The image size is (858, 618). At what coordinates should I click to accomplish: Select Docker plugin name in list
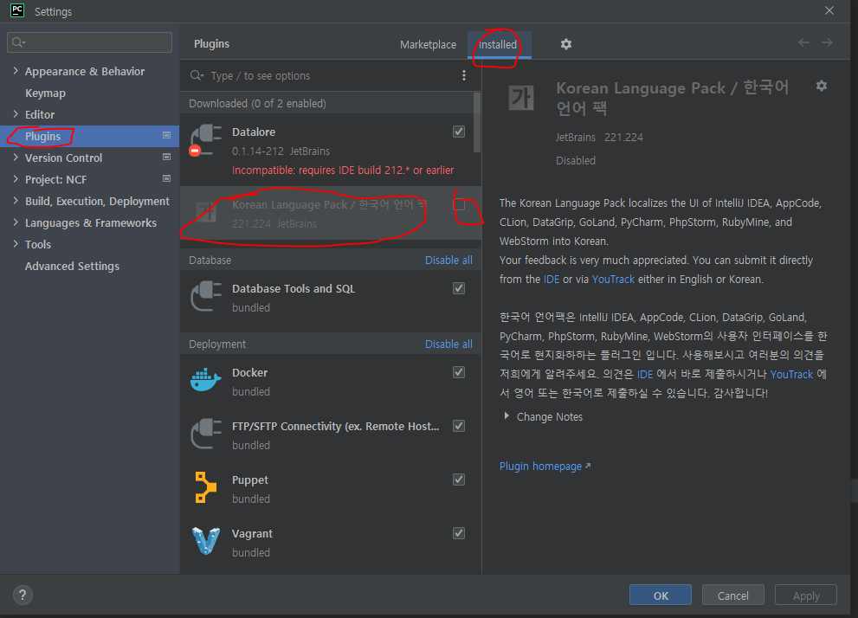coord(249,372)
